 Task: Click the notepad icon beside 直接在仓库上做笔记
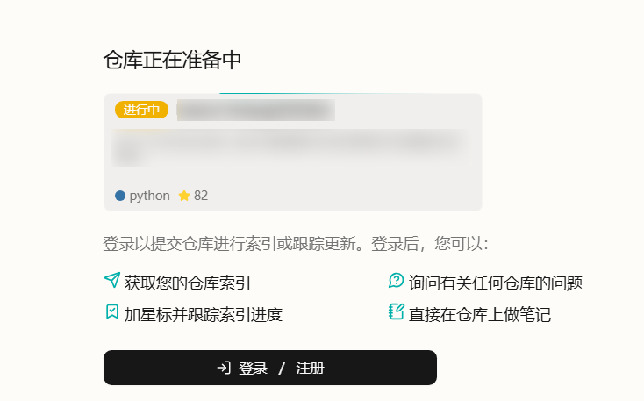[x=397, y=311]
